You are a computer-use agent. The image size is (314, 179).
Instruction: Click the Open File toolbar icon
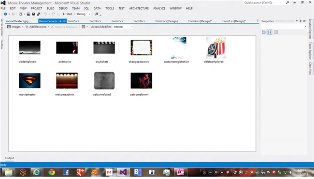click(28, 14)
